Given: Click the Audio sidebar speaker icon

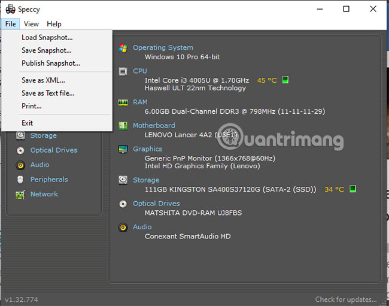Looking at the screenshot, I should coord(20,165).
